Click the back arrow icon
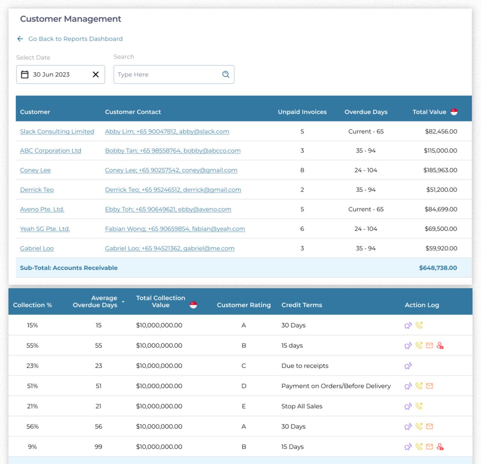 pyautogui.click(x=20, y=39)
